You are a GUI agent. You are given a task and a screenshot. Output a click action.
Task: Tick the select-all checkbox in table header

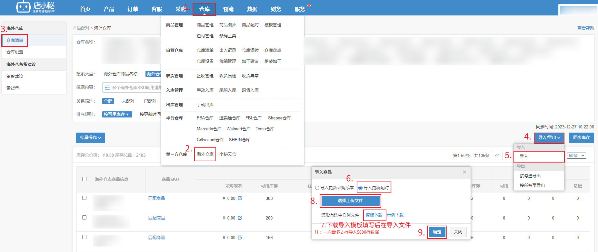tap(84, 179)
